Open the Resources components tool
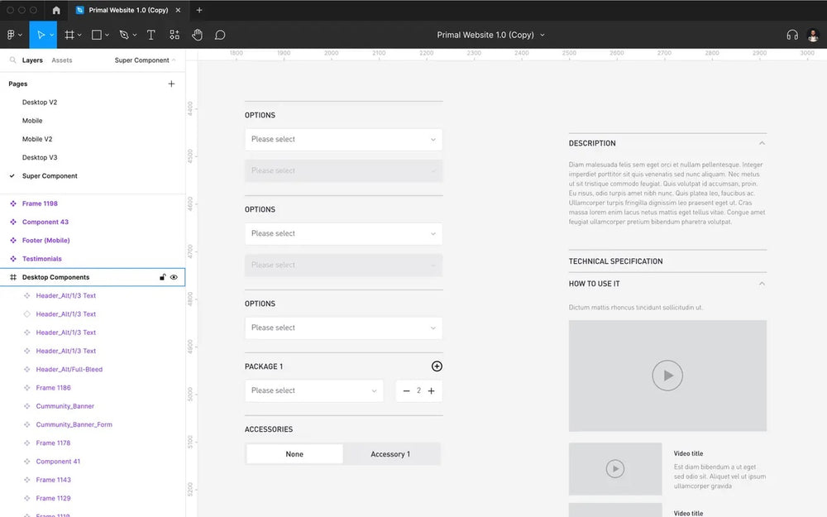 (174, 35)
